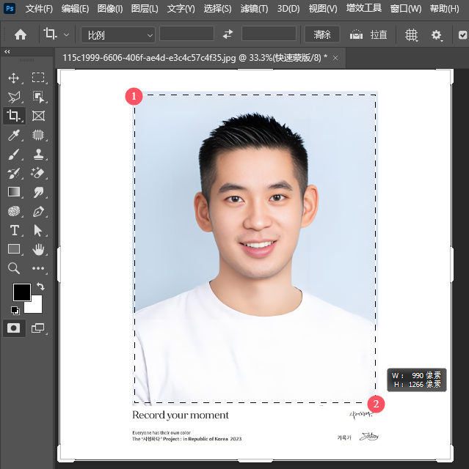The height and width of the screenshot is (469, 469).
Task: Toggle the checkbox at options bar right edge
Action: pos(462,34)
